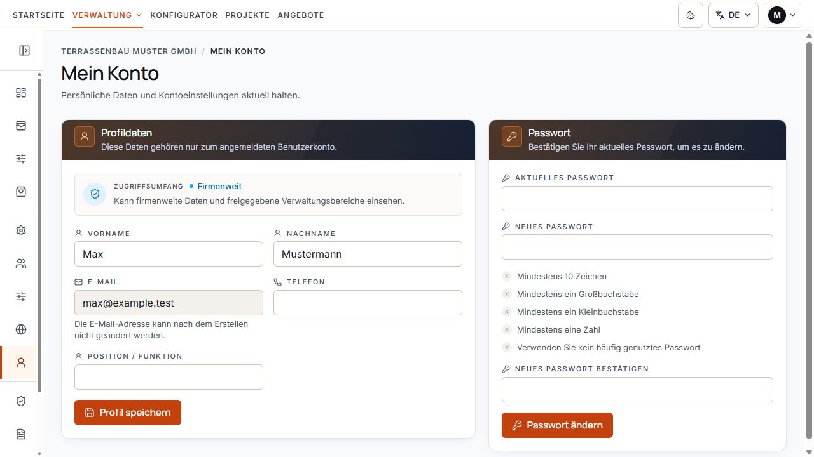Open the settings gear icon in sidebar
This screenshot has height=457, width=814.
click(21, 230)
